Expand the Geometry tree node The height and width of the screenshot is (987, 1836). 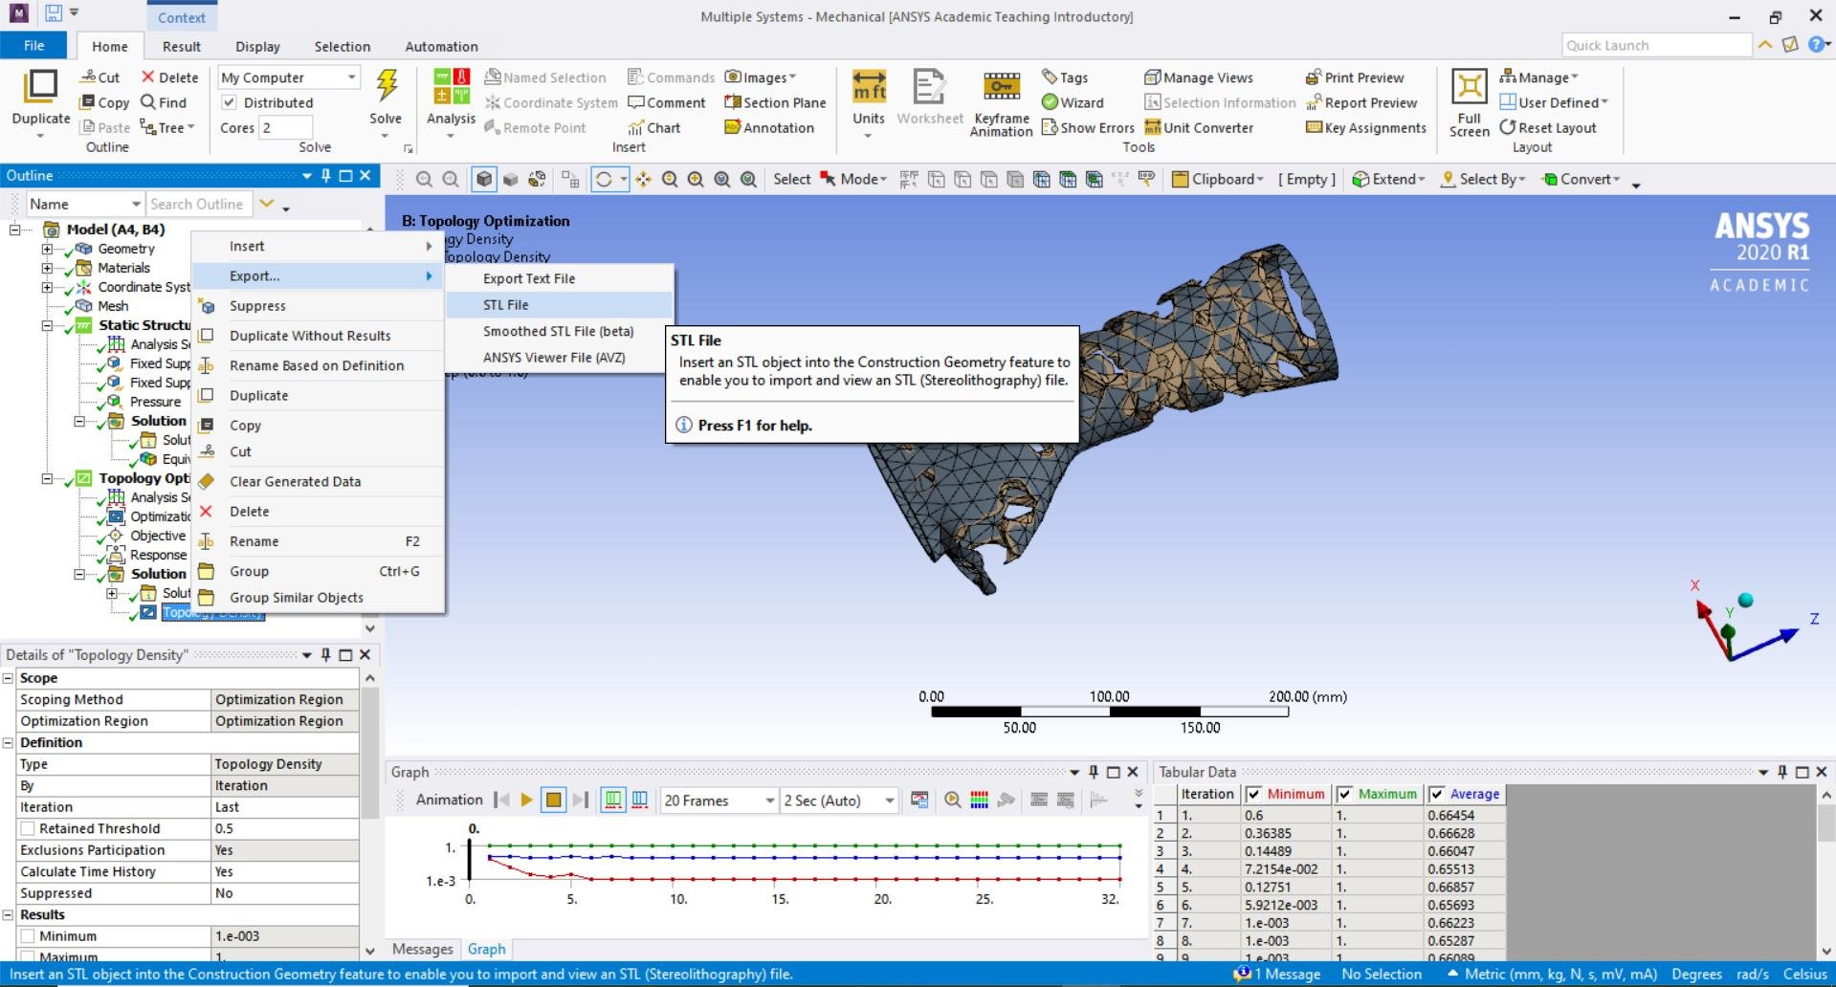point(47,249)
